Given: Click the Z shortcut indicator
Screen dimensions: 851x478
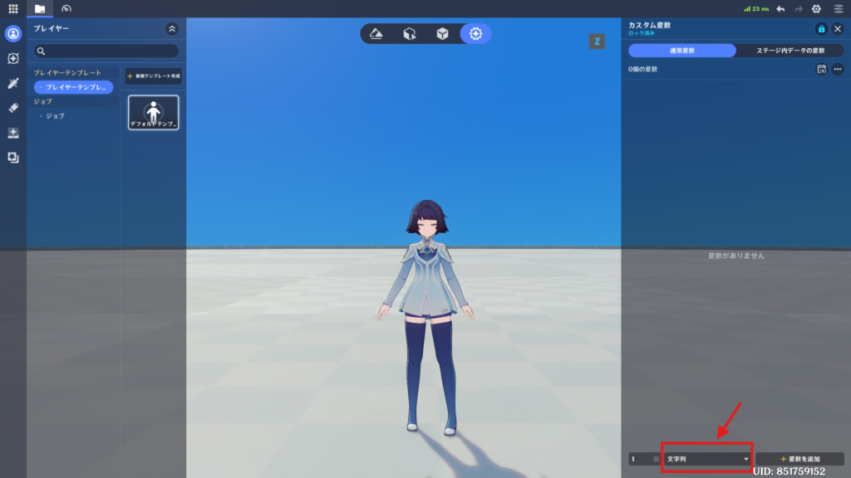Looking at the screenshot, I should (597, 41).
